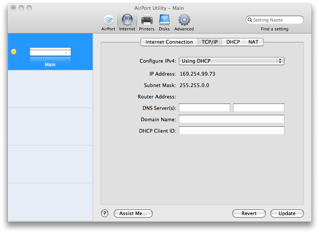This screenshot has width=319, height=233.
Task: Click the Assist Me button
Action: coord(133,213)
